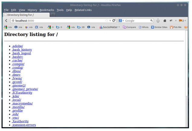Click the search magnifier icon
Image resolution: width=192 pixels, height=131 pixels.
151,21
